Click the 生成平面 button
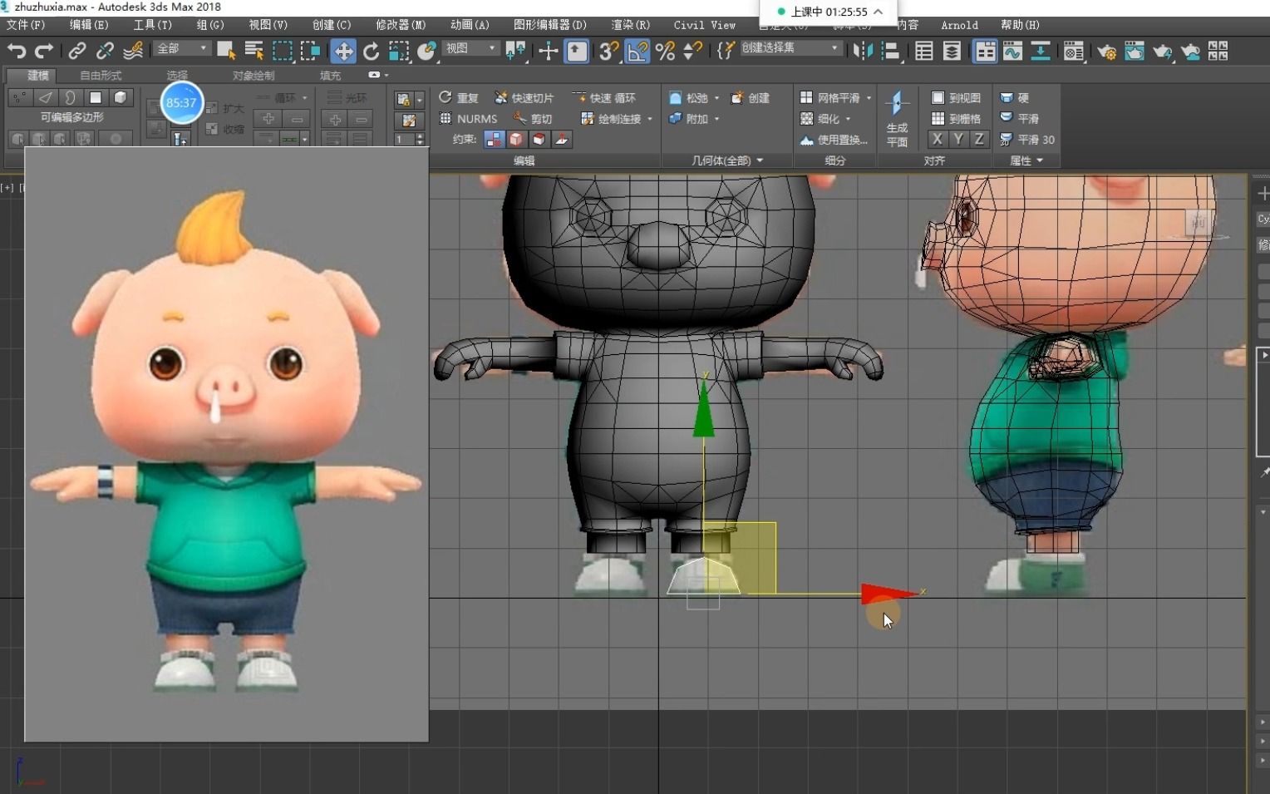 [897, 119]
